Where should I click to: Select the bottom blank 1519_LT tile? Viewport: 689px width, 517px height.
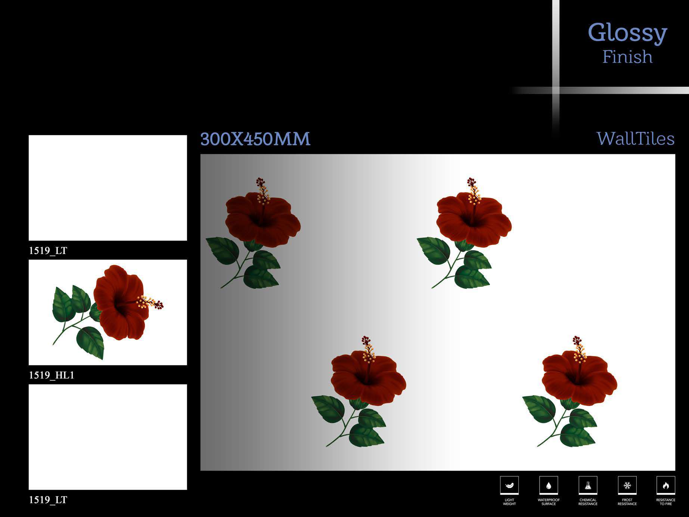108,437
